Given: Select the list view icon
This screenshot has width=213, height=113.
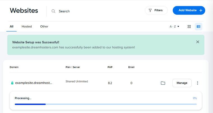Looking at the screenshot, I should click(198, 27).
